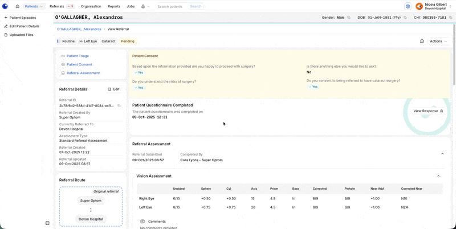
Task: Click the Search patients input field
Action: click(x=172, y=6)
